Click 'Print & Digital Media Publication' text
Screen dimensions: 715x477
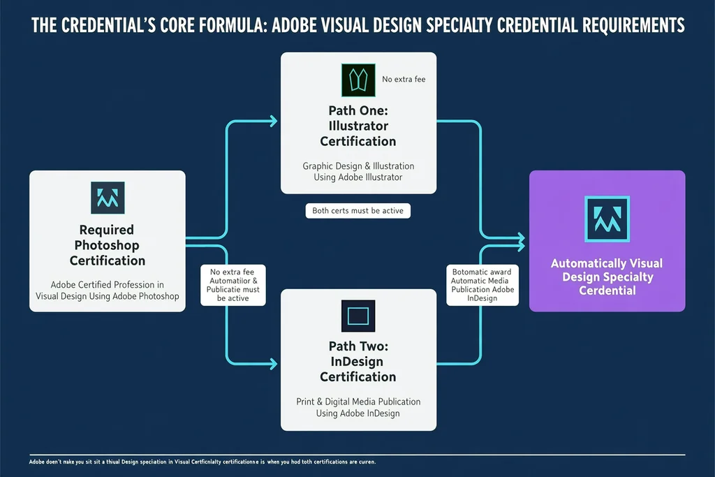(358, 407)
